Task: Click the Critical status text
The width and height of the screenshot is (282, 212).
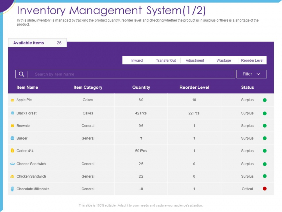Action: tap(247, 189)
